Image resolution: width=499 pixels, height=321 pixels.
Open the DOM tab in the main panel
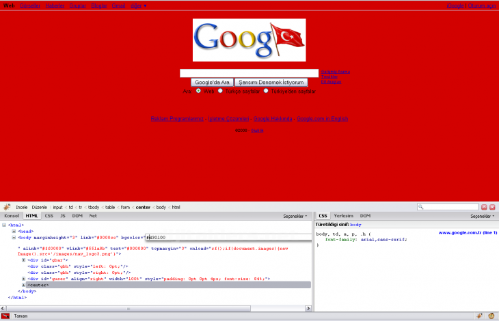(77, 216)
